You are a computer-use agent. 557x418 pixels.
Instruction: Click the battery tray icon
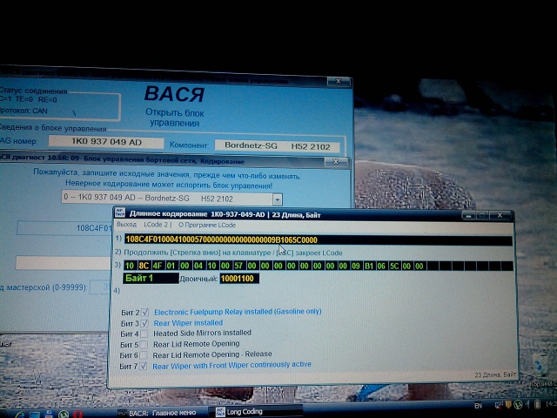(538, 404)
